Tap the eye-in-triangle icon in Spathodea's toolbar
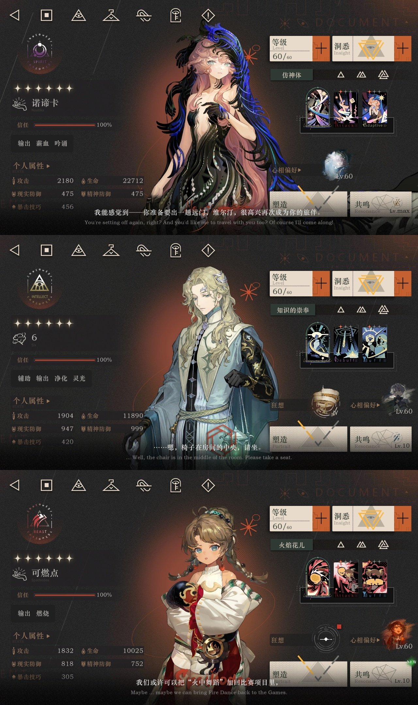This screenshot has height=705, width=418. click(x=78, y=485)
